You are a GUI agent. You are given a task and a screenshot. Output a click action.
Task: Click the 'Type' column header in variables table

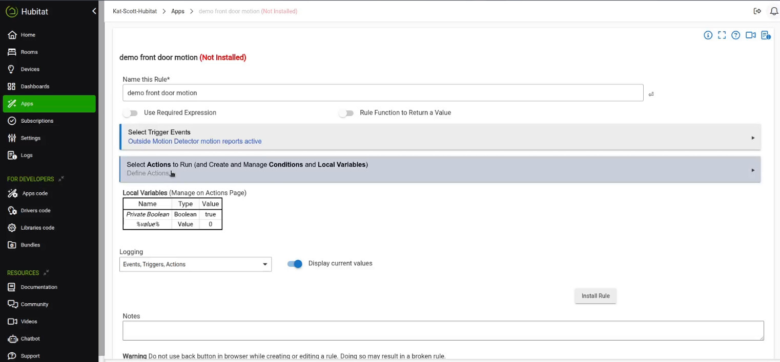186,203
